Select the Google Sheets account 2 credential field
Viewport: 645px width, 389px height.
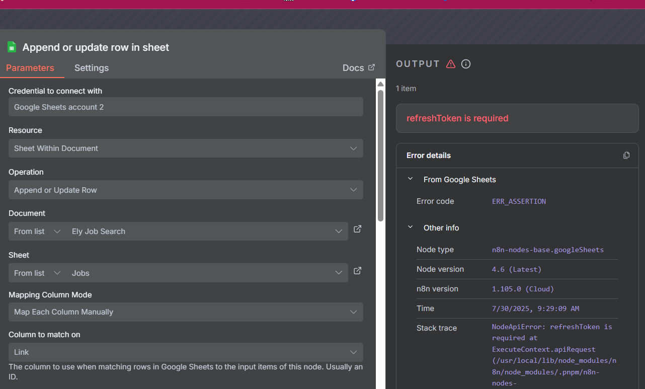coord(186,107)
